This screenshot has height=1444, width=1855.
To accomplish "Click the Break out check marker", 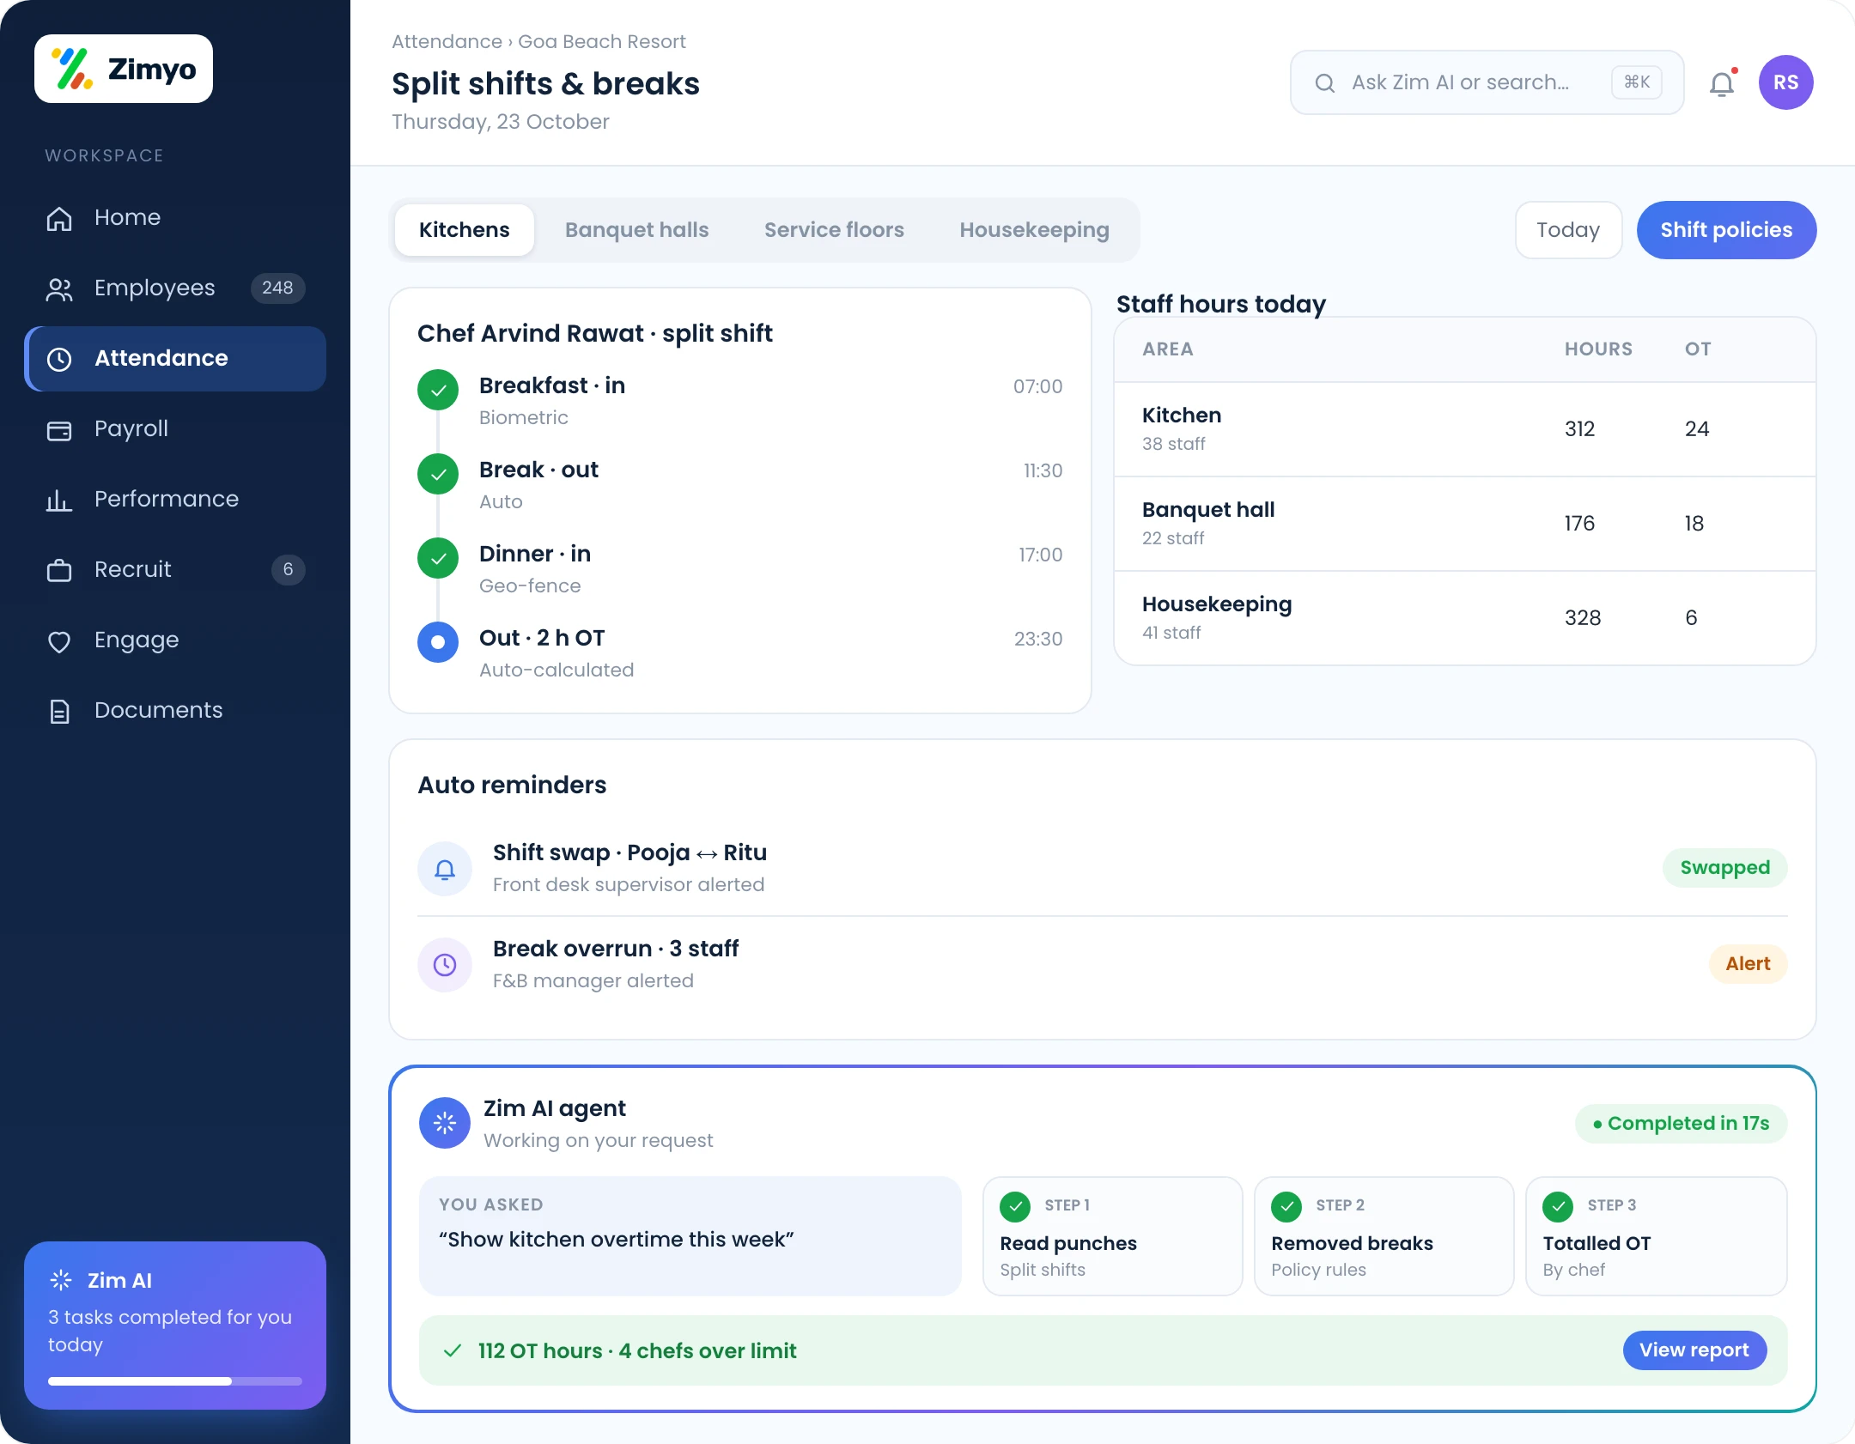I will pos(438,474).
